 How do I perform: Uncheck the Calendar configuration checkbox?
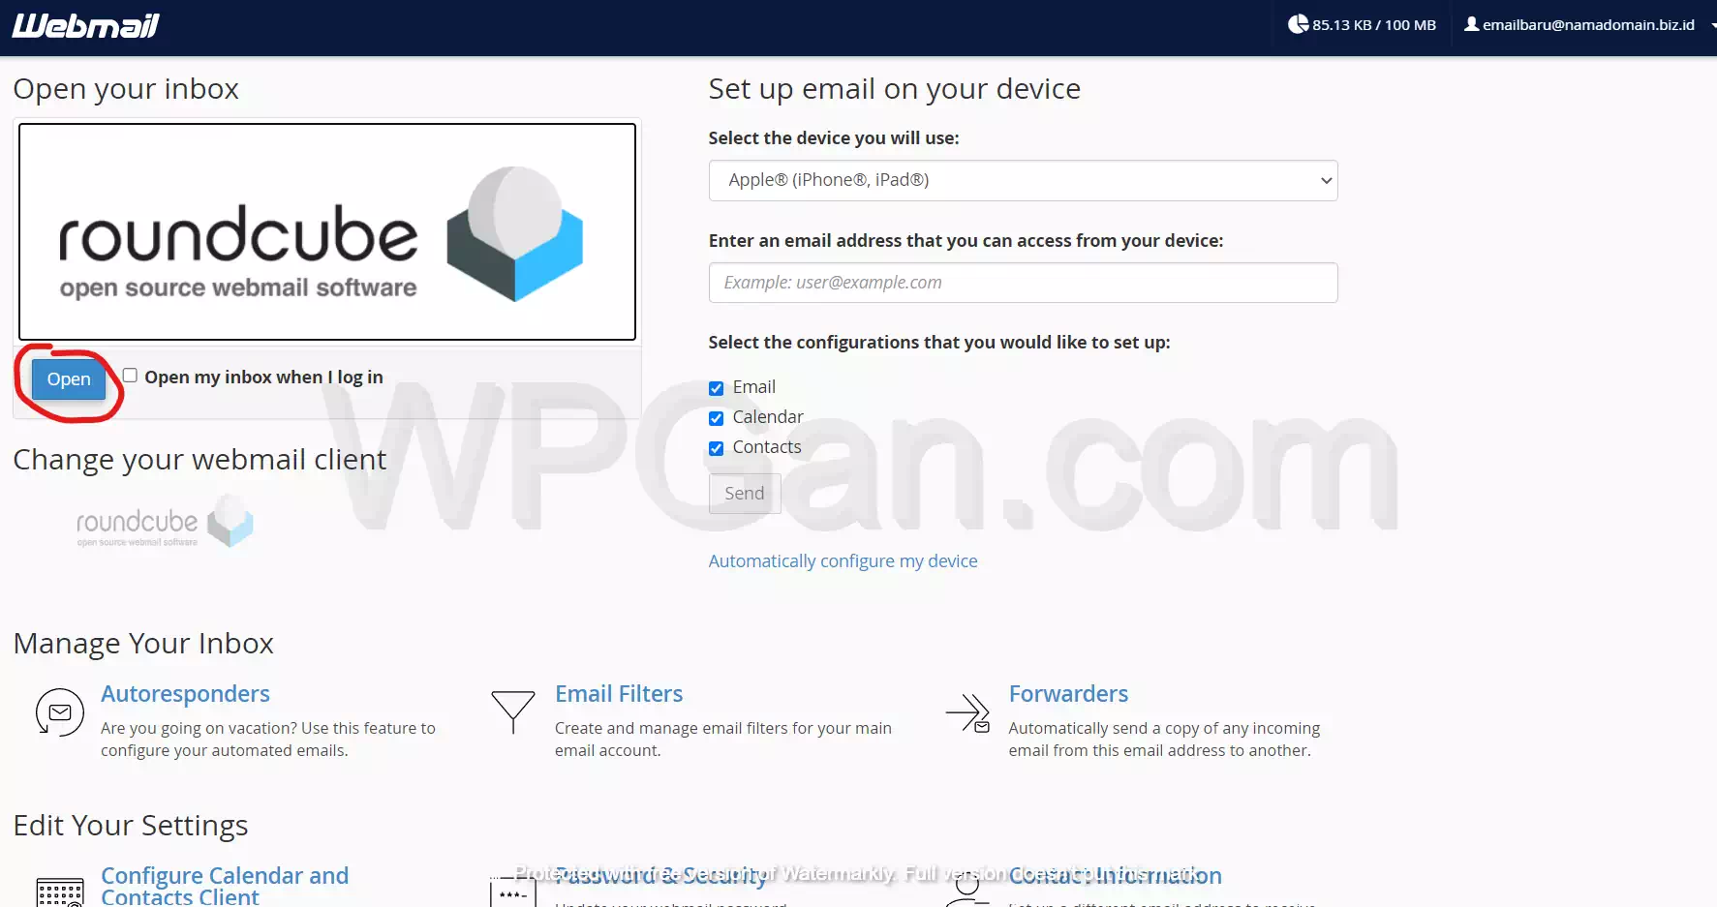(716, 418)
